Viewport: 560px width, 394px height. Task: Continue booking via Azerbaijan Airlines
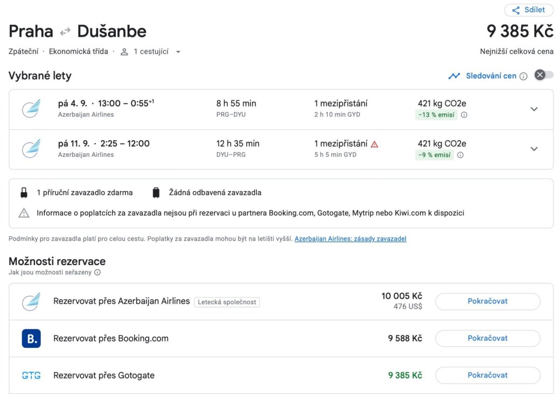point(488,301)
